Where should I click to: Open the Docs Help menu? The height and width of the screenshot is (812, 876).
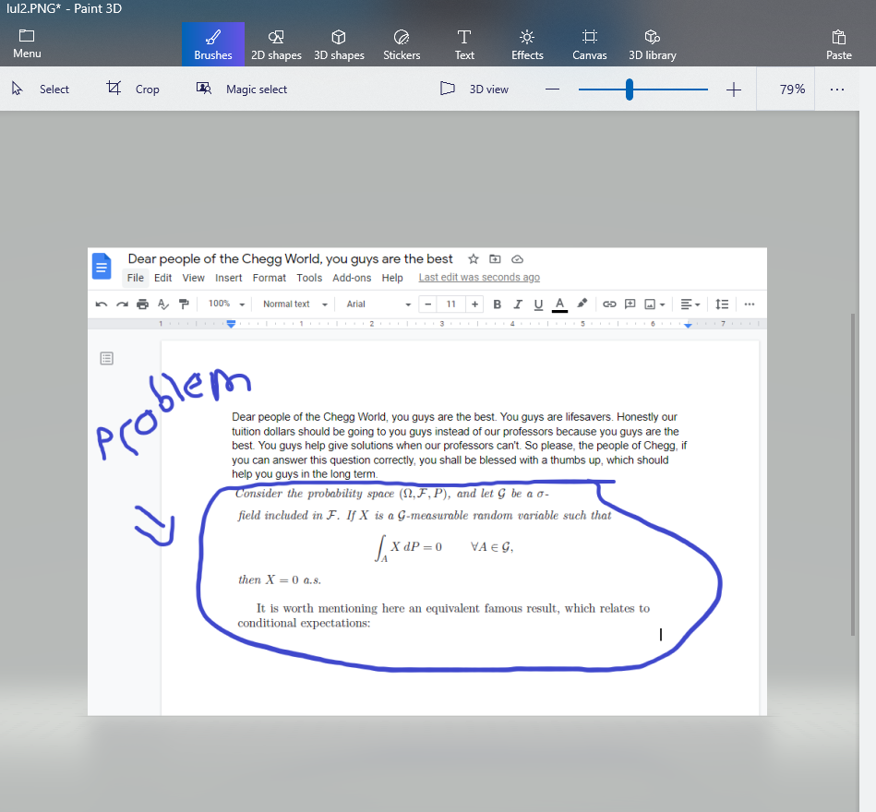(x=392, y=278)
